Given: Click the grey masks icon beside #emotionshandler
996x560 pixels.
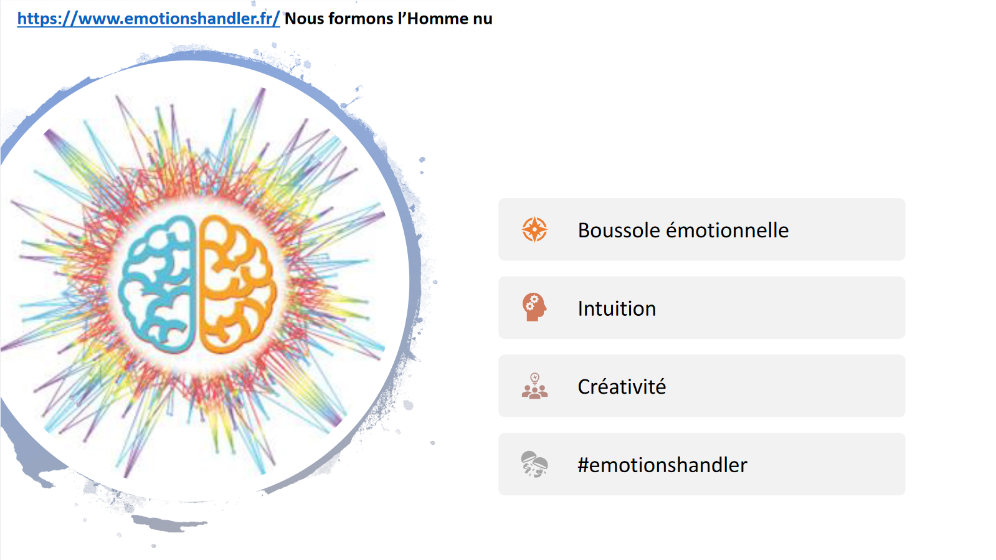Looking at the screenshot, I should [534, 464].
